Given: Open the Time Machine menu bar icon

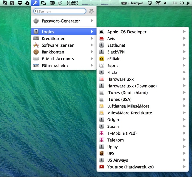Looking at the screenshot, I should [x=150, y=3].
